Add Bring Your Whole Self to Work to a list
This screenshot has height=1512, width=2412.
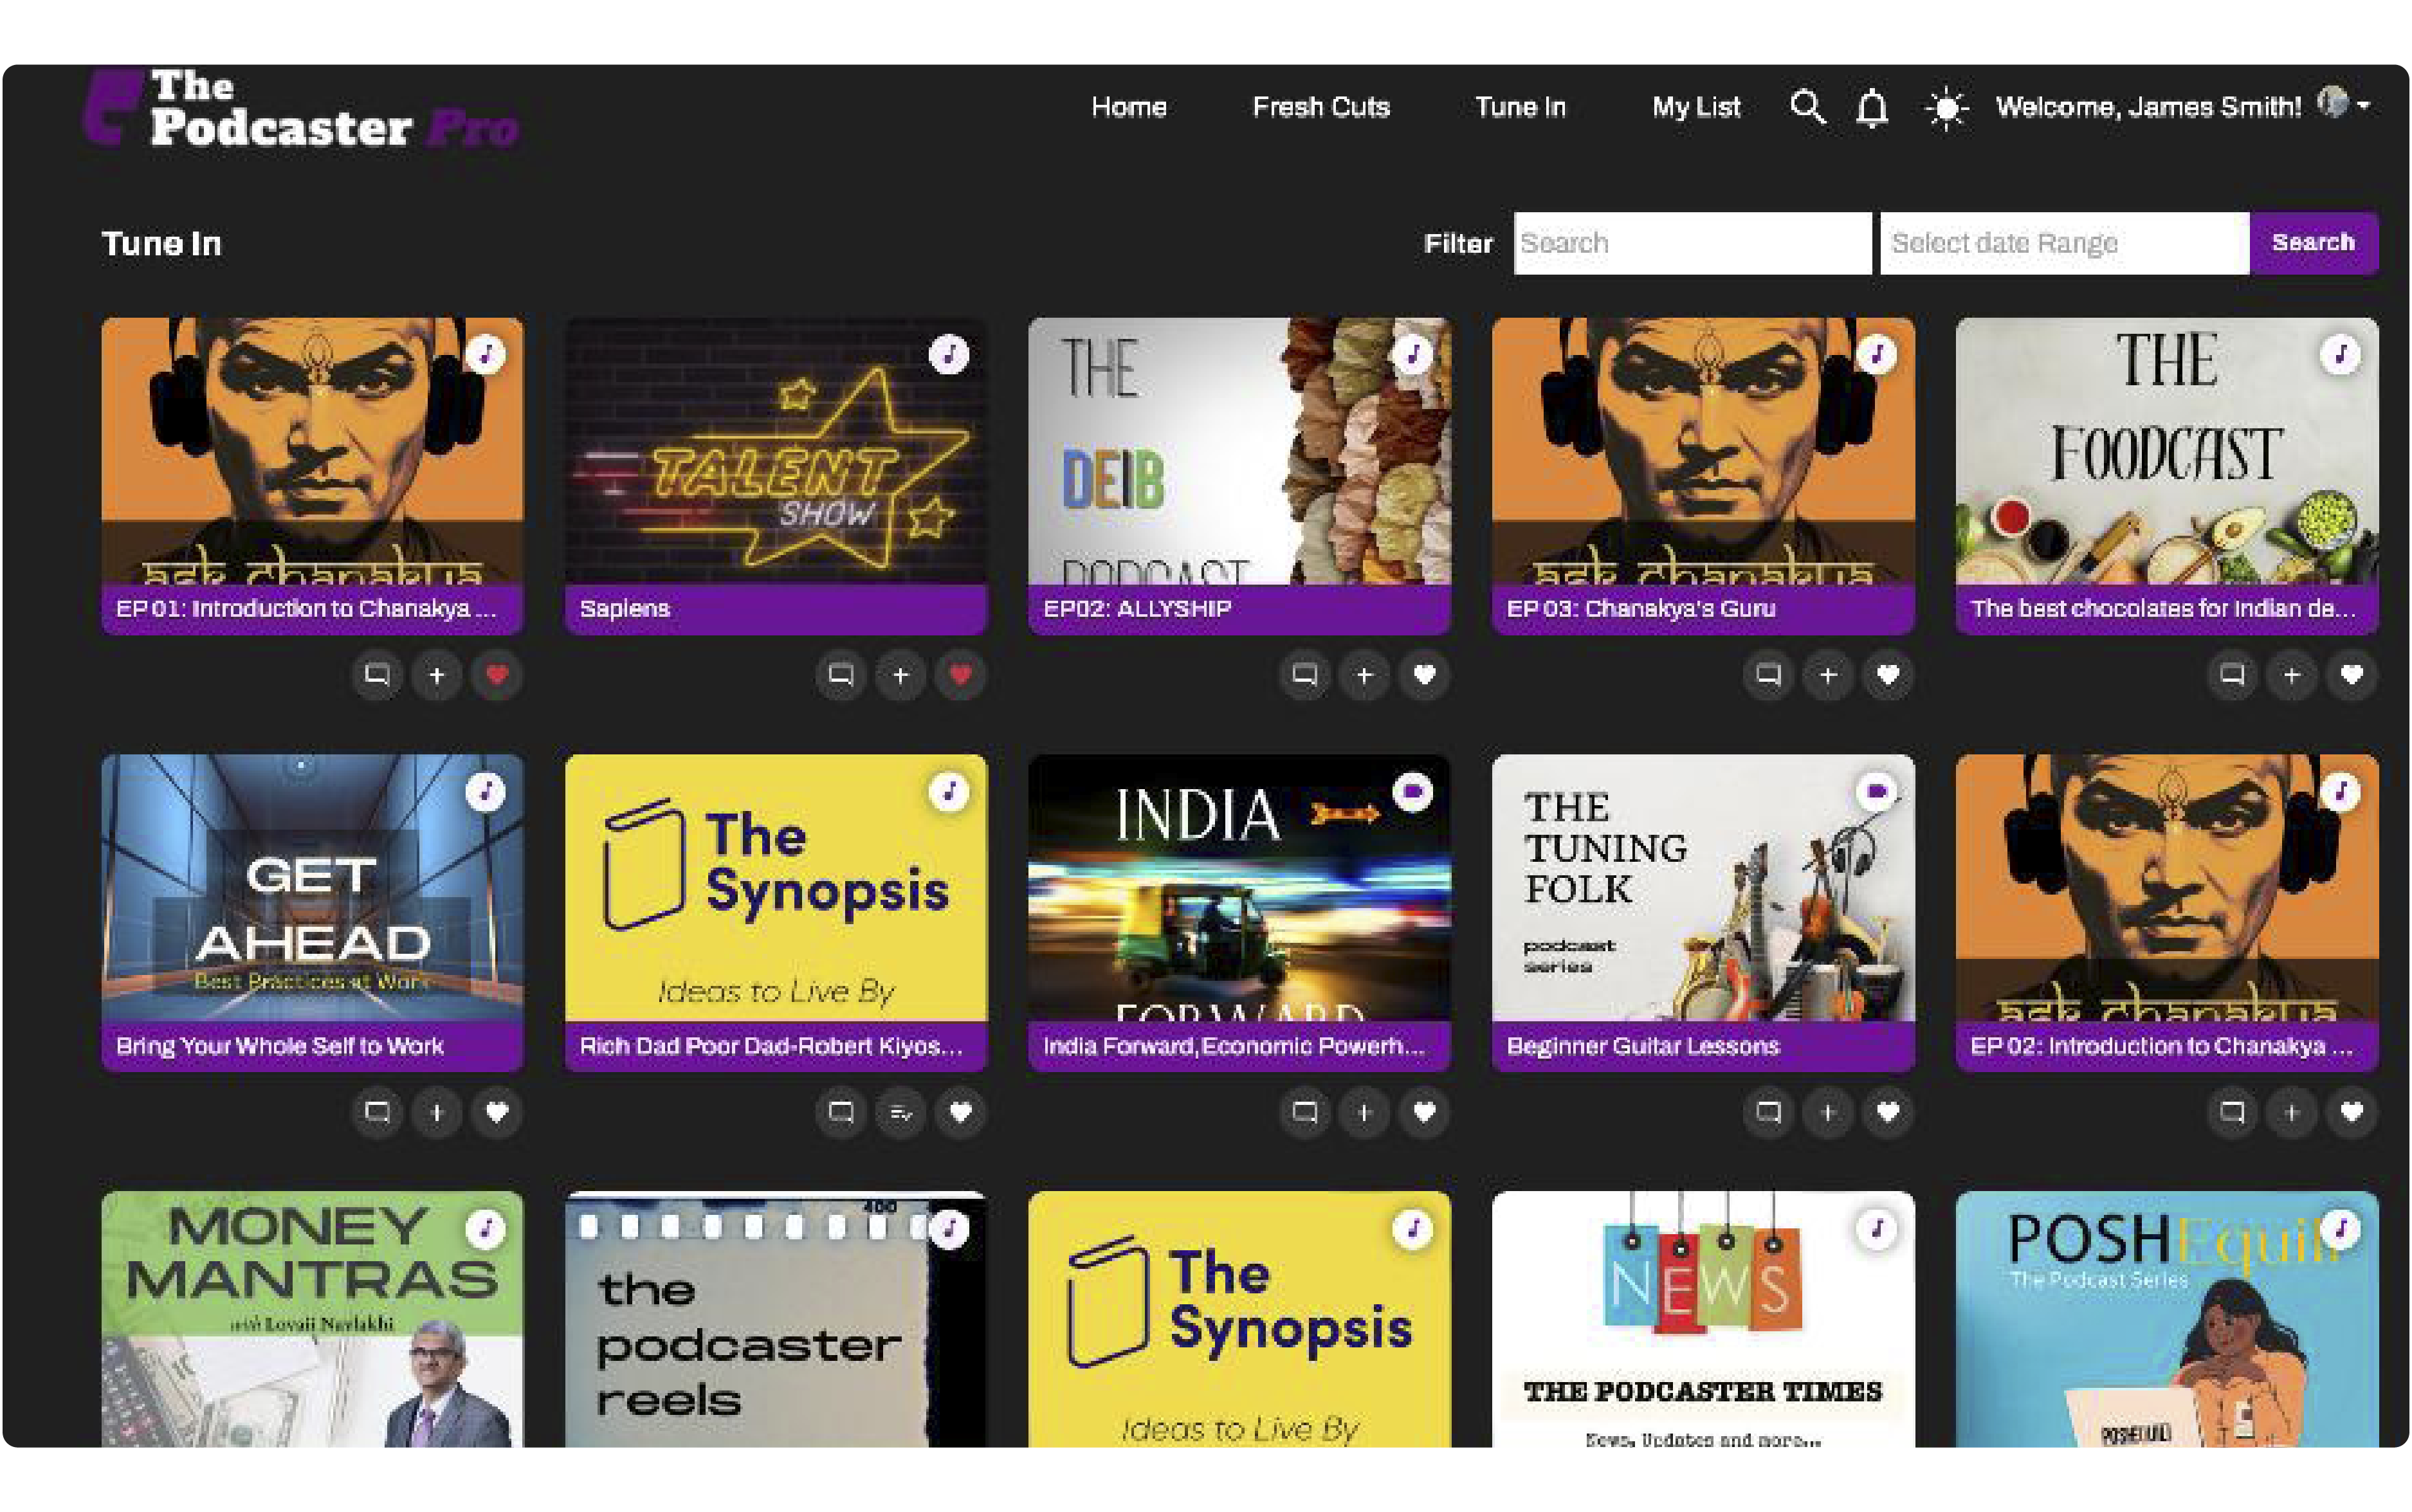(436, 1112)
